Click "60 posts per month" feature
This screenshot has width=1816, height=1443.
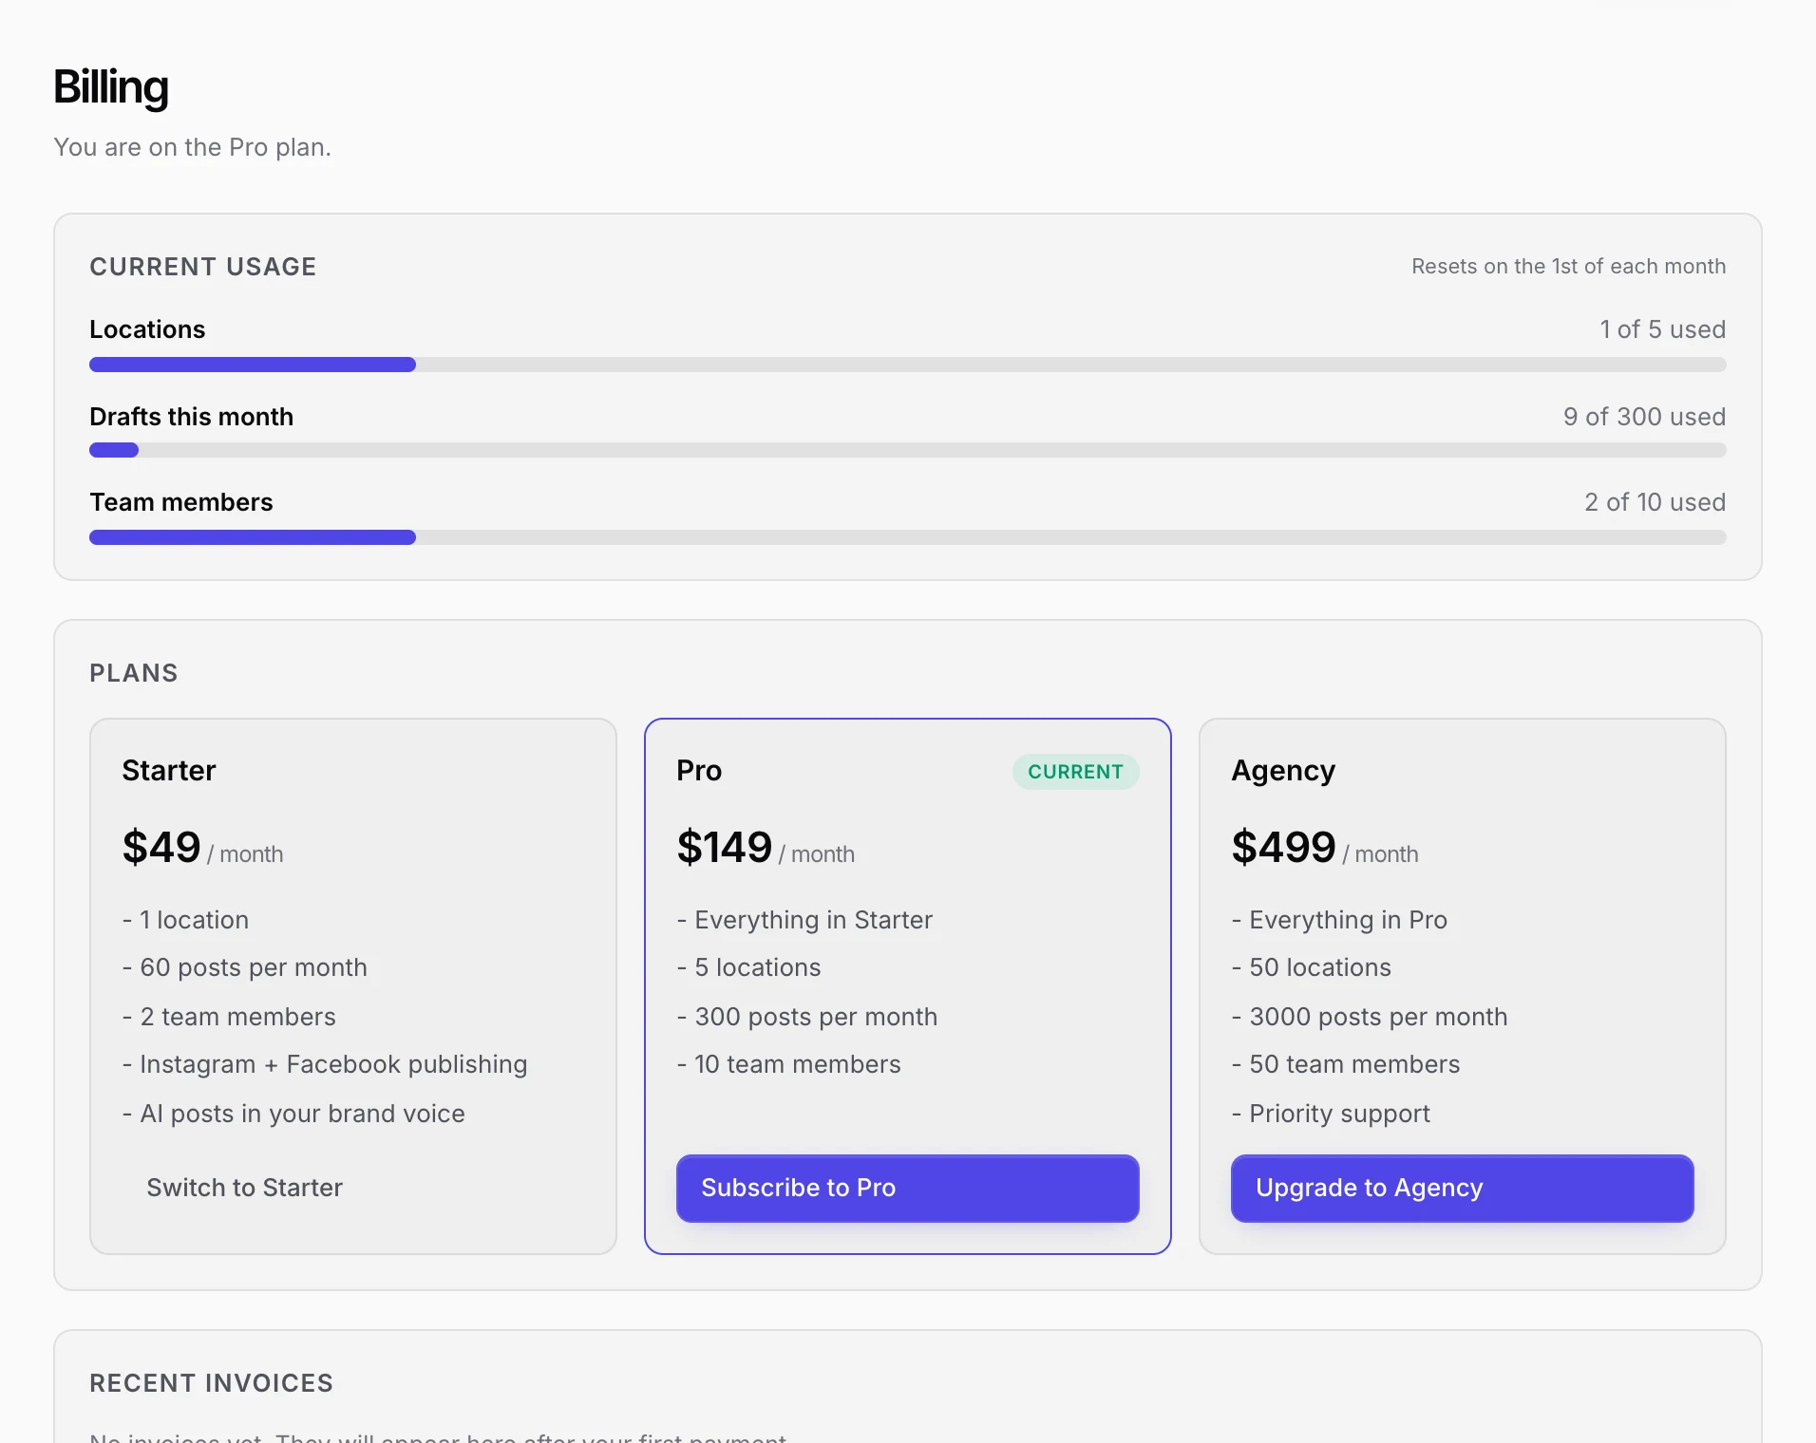[x=245, y=967]
